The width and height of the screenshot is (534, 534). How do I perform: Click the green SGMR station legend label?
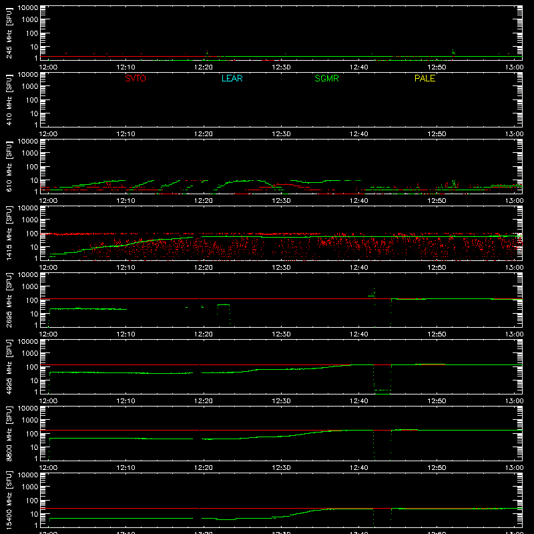click(x=326, y=78)
